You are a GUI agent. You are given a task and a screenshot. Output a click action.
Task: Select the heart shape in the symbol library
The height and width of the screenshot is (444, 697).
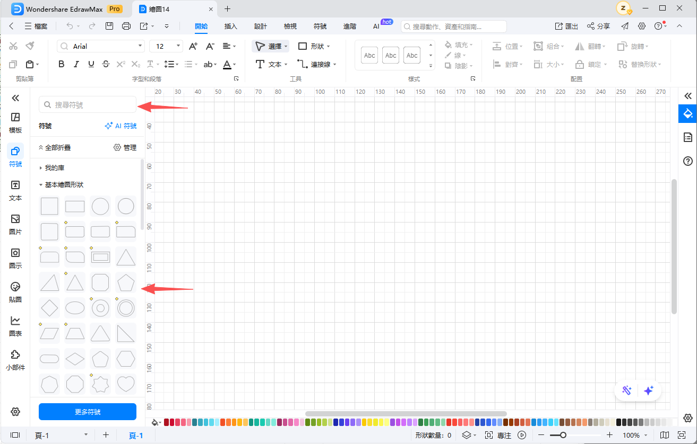[x=126, y=384]
